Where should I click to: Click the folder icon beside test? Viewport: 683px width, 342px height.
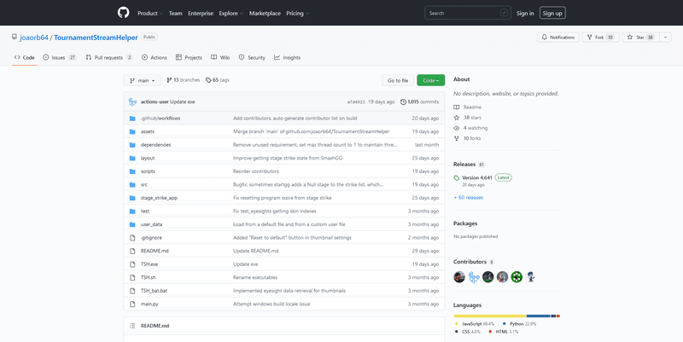(x=132, y=211)
